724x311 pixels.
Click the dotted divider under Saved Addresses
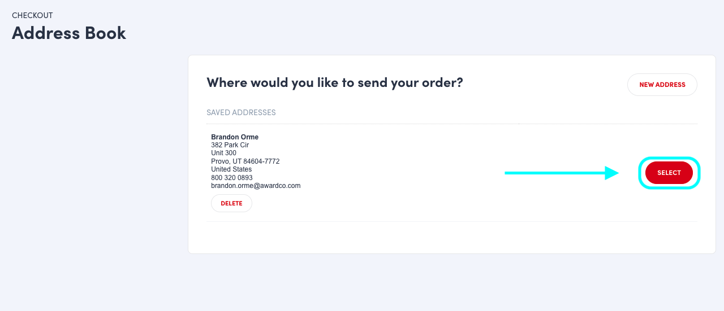[451, 124]
